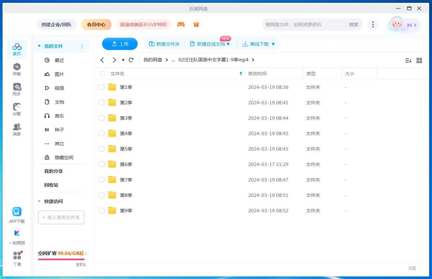Collapse the 我的文件 tree section

pos(39,46)
